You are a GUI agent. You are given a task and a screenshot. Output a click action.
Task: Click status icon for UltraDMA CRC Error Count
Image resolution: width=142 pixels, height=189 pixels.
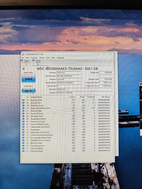24,140
